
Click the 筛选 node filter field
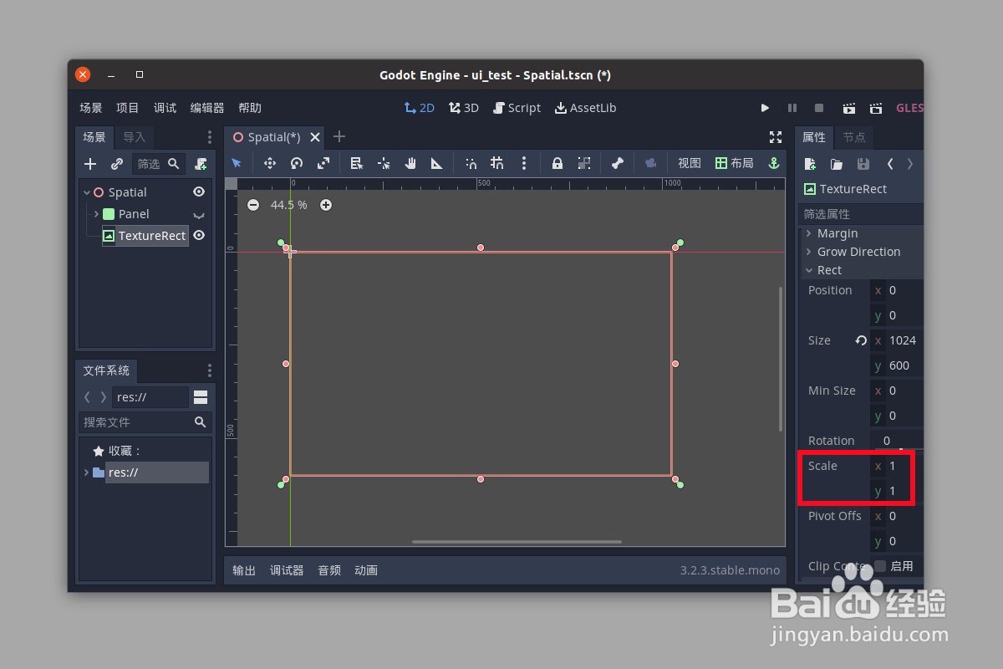pyautogui.click(x=159, y=164)
